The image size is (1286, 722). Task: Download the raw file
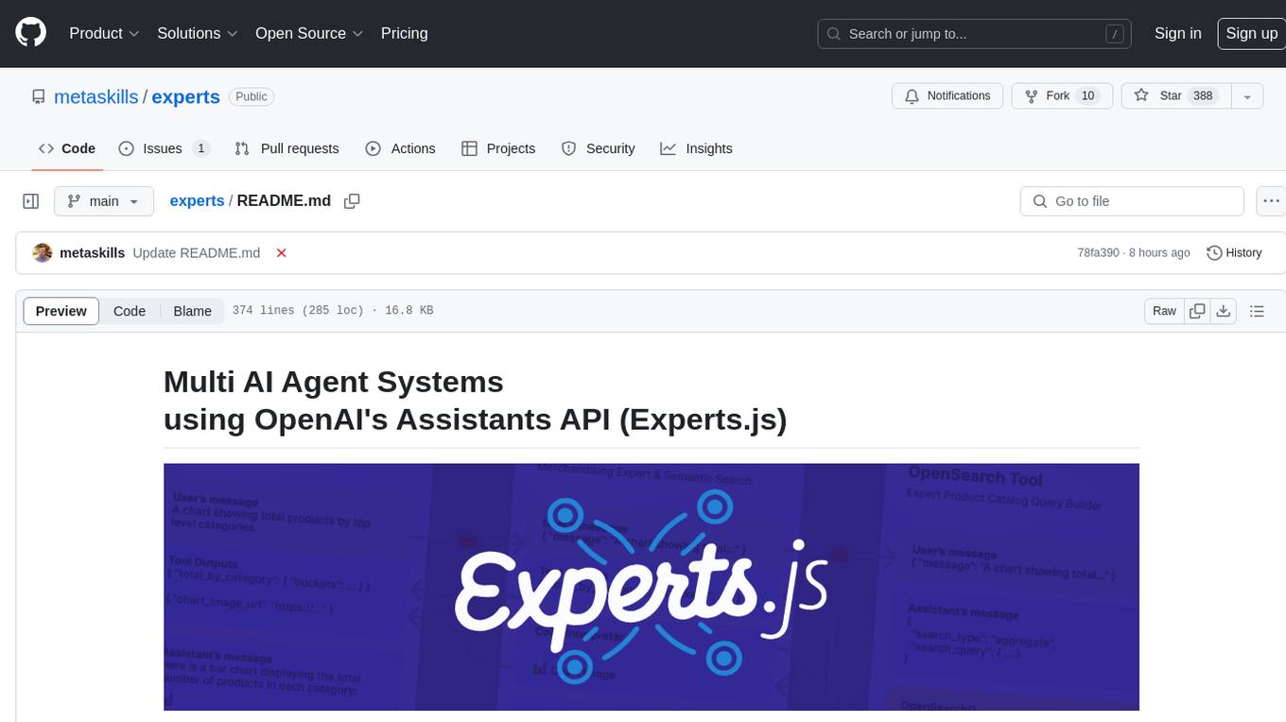[x=1223, y=311]
